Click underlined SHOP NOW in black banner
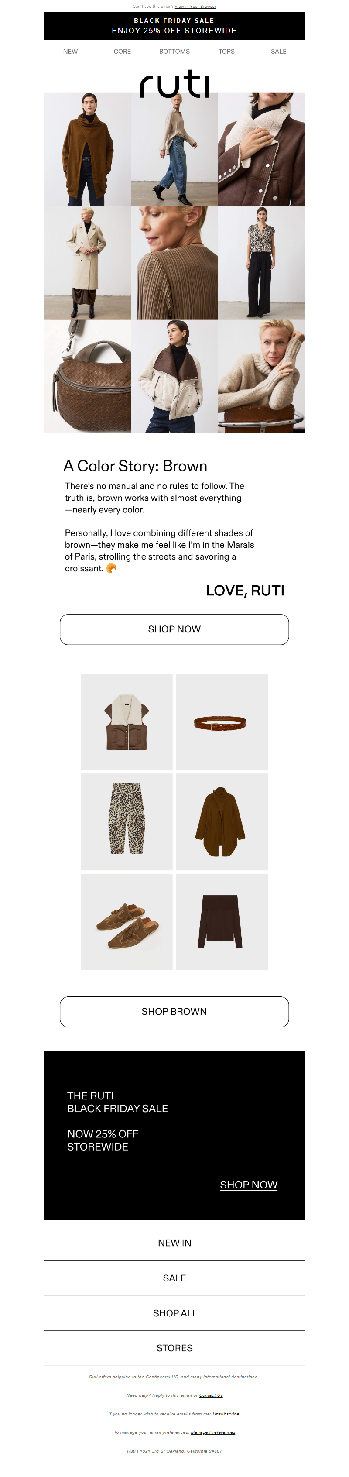Screen dimensions: 349x1477 coord(249,1185)
